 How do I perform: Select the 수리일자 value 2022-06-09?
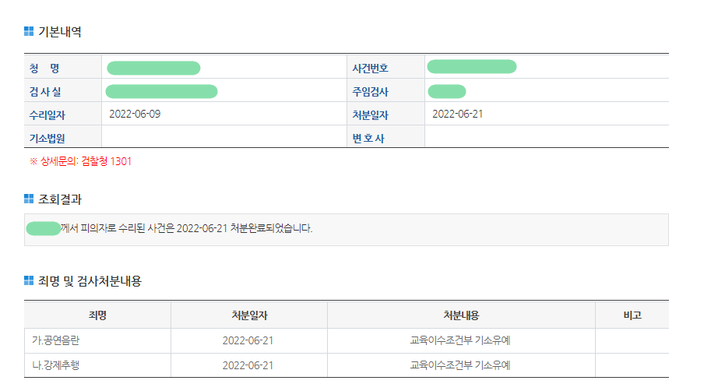click(135, 114)
